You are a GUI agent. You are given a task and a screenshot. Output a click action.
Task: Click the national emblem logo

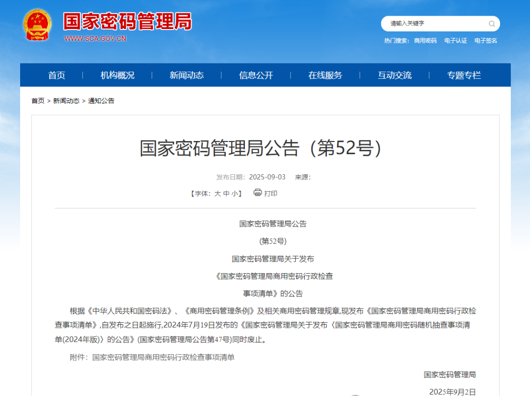point(37,25)
